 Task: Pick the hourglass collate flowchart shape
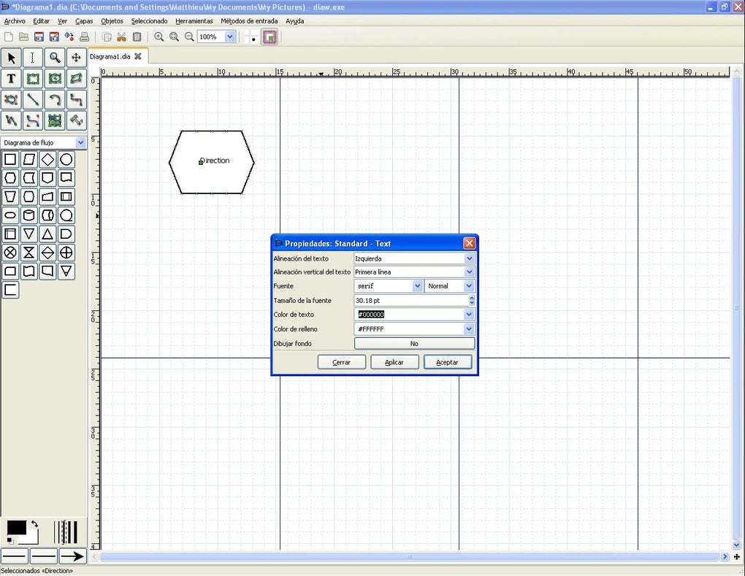click(29, 253)
